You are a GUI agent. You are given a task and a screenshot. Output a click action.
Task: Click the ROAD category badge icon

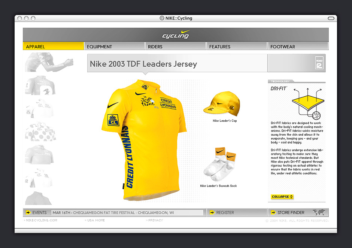[319, 63]
